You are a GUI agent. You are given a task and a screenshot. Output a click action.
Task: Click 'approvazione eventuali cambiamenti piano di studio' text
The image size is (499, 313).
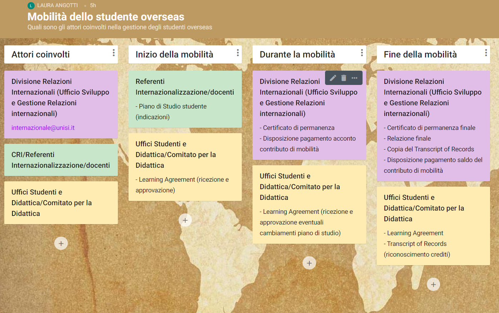pos(300,228)
